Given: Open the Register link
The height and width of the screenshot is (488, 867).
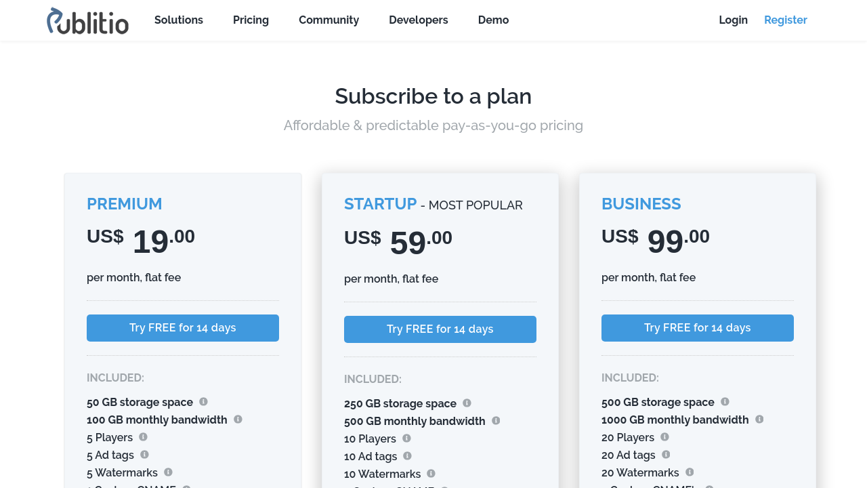Looking at the screenshot, I should (x=786, y=20).
